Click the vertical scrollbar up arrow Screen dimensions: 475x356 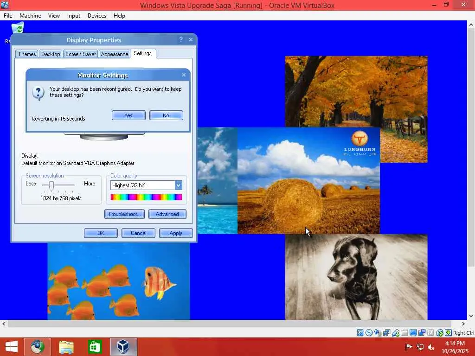coord(471,25)
